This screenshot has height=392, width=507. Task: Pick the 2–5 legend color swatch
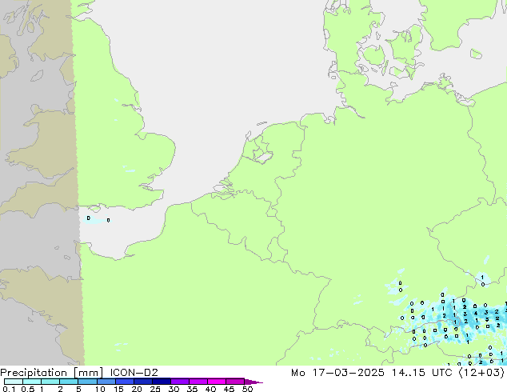(69, 382)
